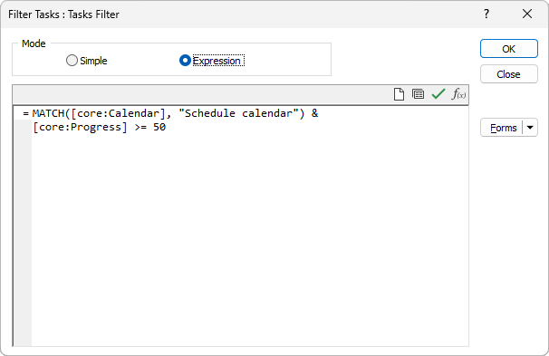Click the equals sign in editor gutter
Viewport: 549px width, 356px height.
[25, 113]
